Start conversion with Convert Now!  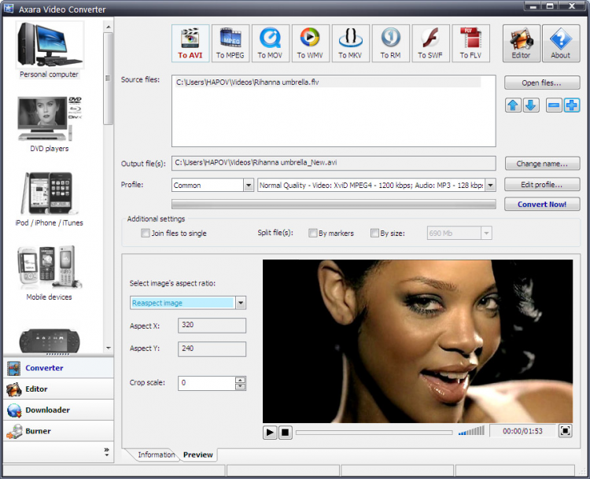pyautogui.click(x=542, y=204)
